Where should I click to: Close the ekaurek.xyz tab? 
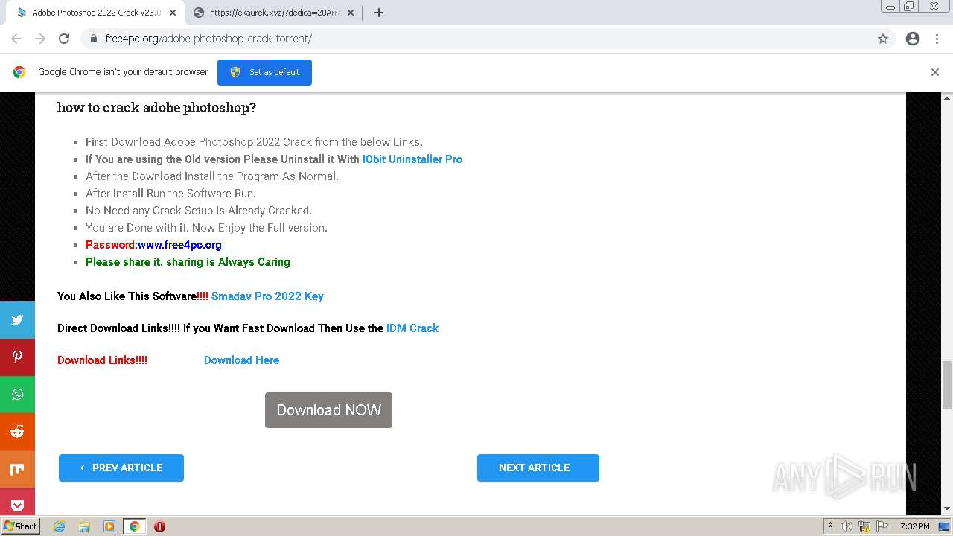pos(351,13)
